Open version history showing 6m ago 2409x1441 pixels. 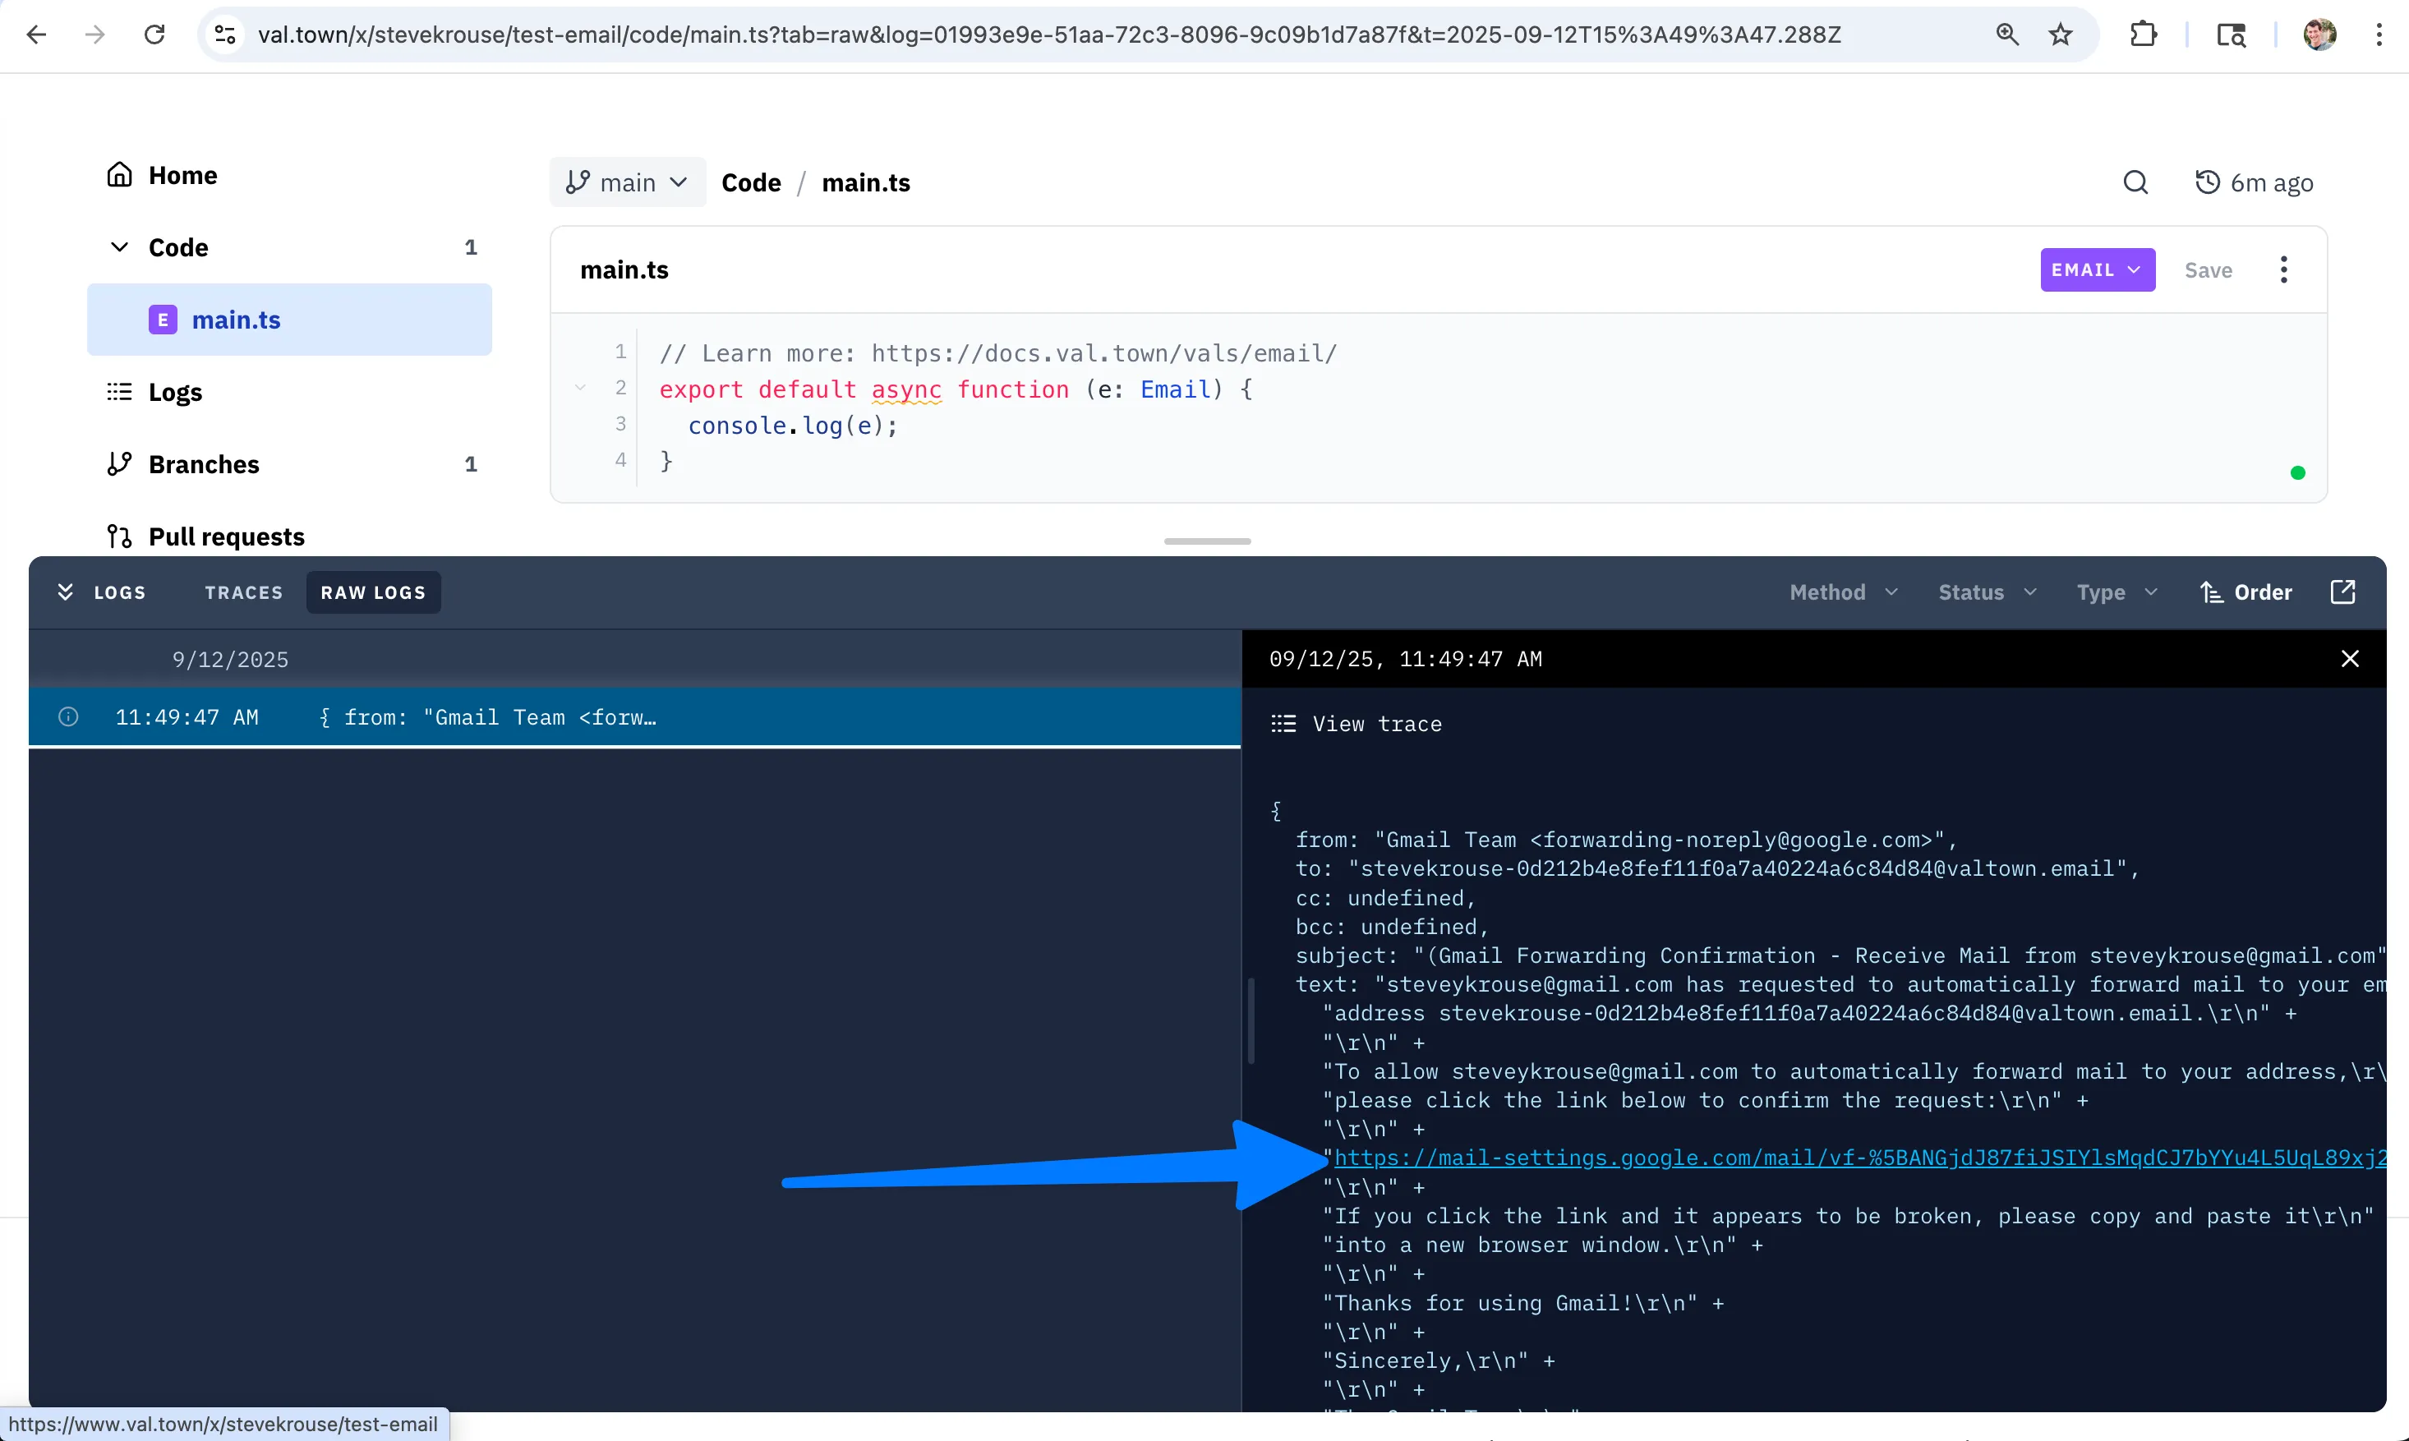[2254, 182]
